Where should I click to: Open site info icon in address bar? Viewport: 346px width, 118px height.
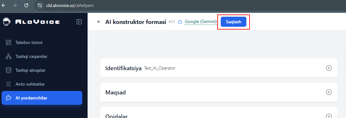tap(40, 5)
